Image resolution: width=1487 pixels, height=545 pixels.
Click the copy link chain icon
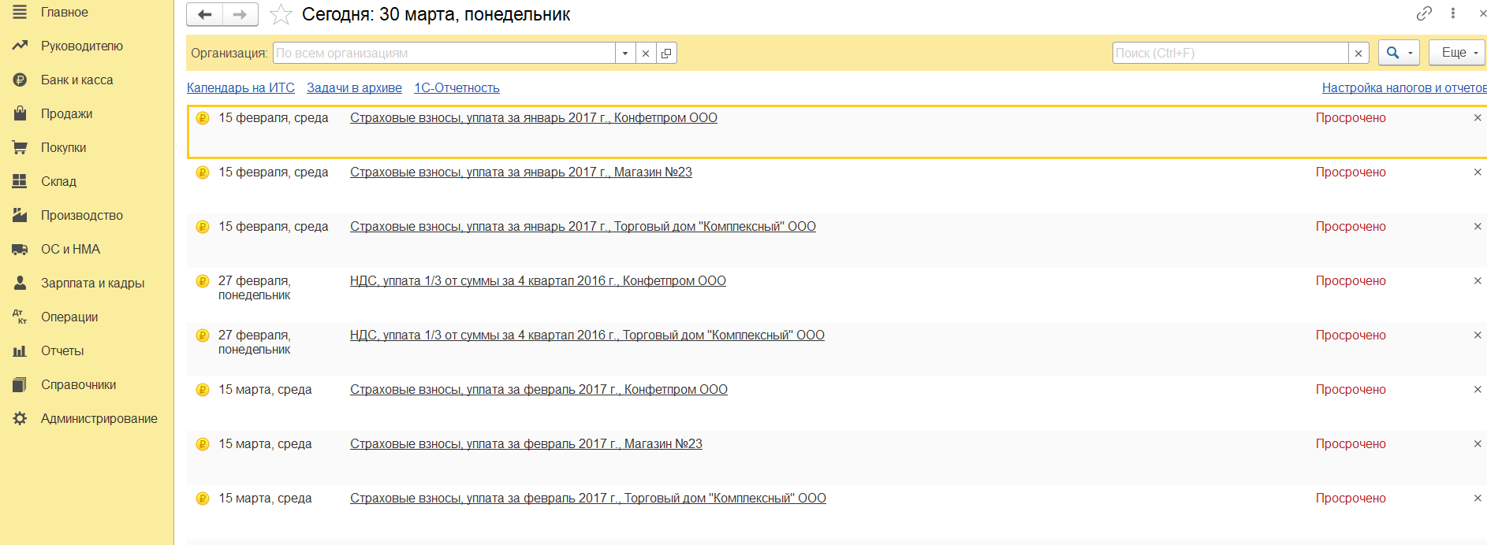point(1424,13)
